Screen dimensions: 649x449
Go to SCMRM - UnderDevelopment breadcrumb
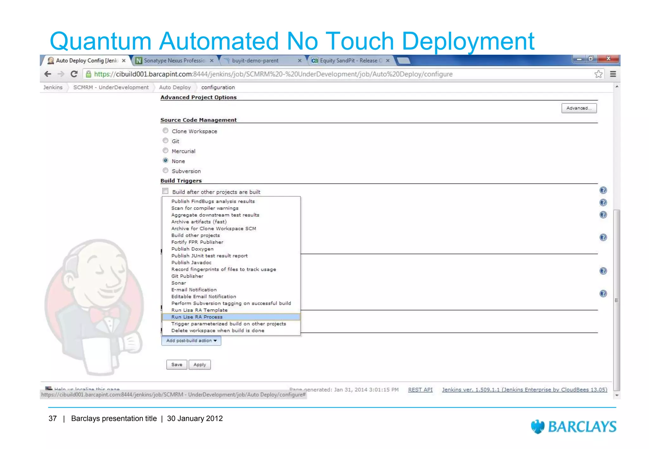[111, 87]
